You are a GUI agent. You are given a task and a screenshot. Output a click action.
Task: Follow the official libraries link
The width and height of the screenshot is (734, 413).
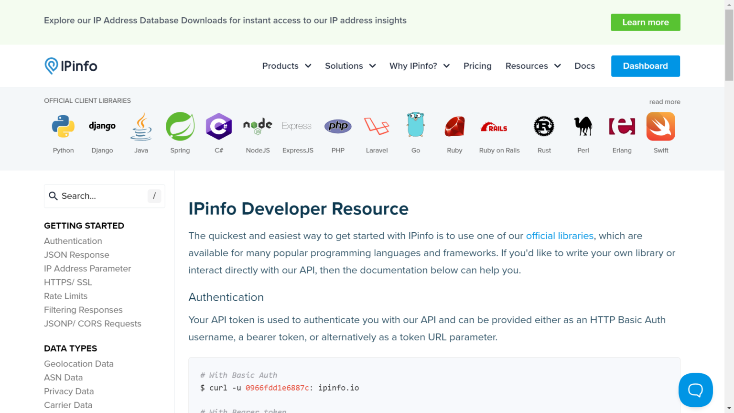pyautogui.click(x=560, y=236)
